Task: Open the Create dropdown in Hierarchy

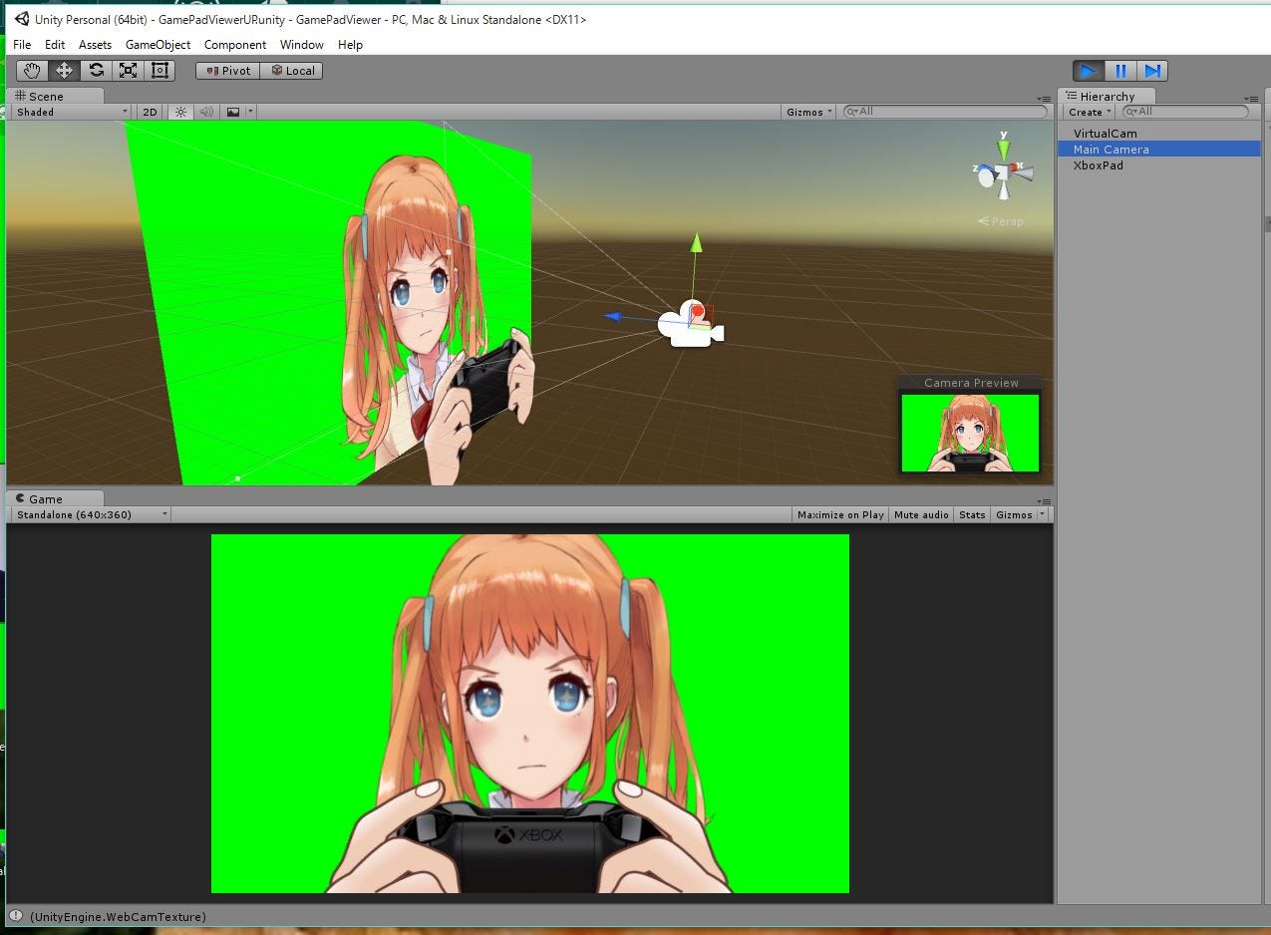Action: coord(1089,112)
